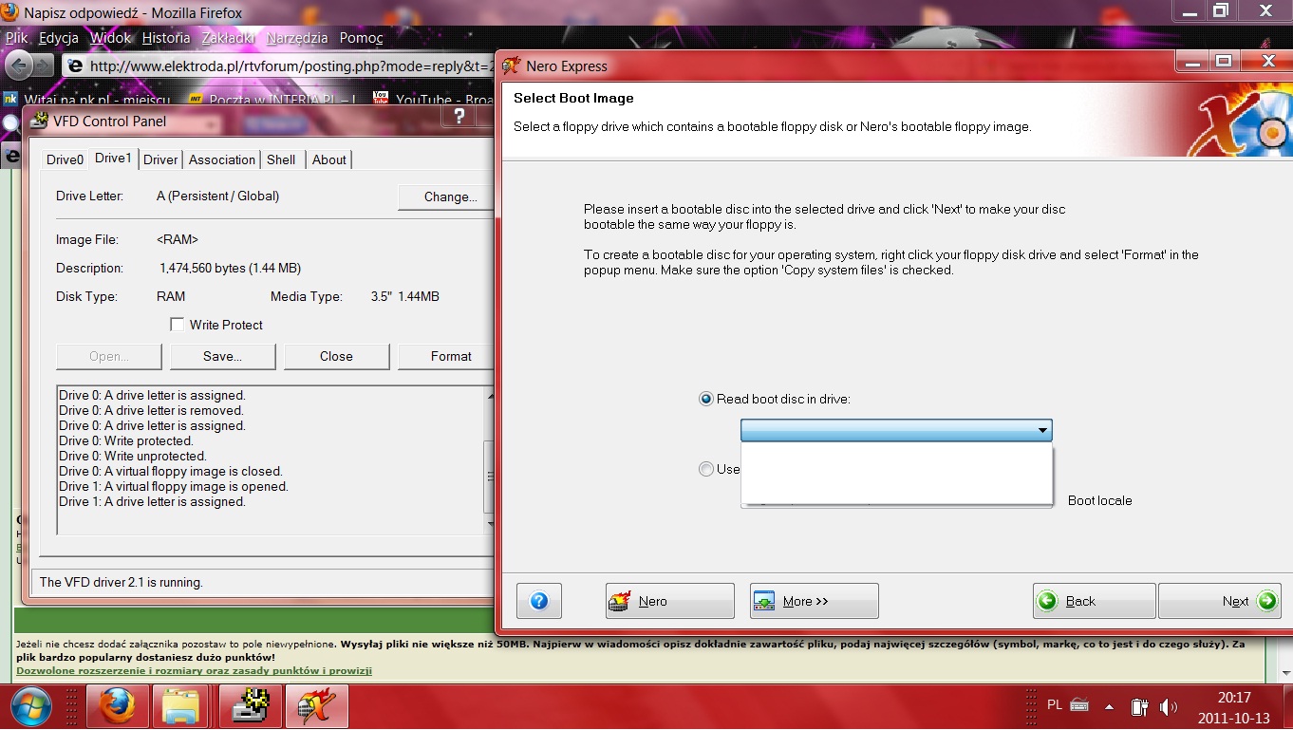Select log line 'Drive 0: A virtual floppy image is closed.'
Viewport: 1293px width, 730px height.
coord(171,471)
